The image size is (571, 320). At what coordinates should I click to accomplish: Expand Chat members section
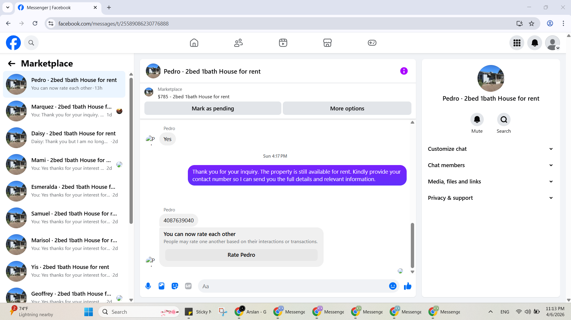[491, 165]
